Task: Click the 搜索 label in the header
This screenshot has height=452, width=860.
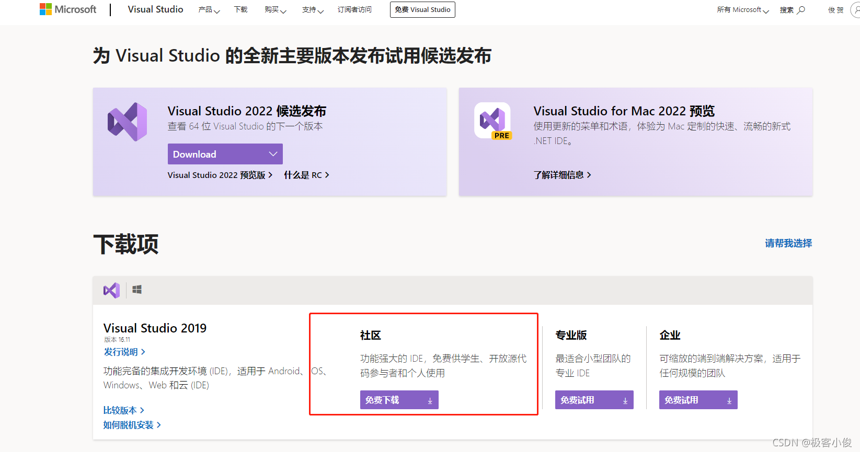Action: tap(787, 10)
